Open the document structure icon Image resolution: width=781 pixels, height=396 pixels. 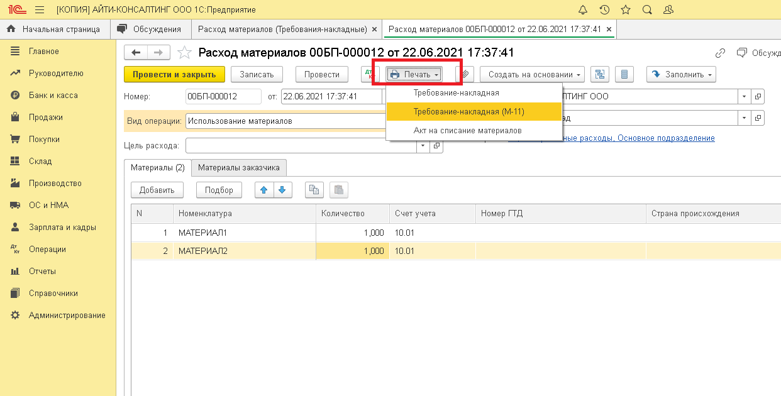[600, 74]
